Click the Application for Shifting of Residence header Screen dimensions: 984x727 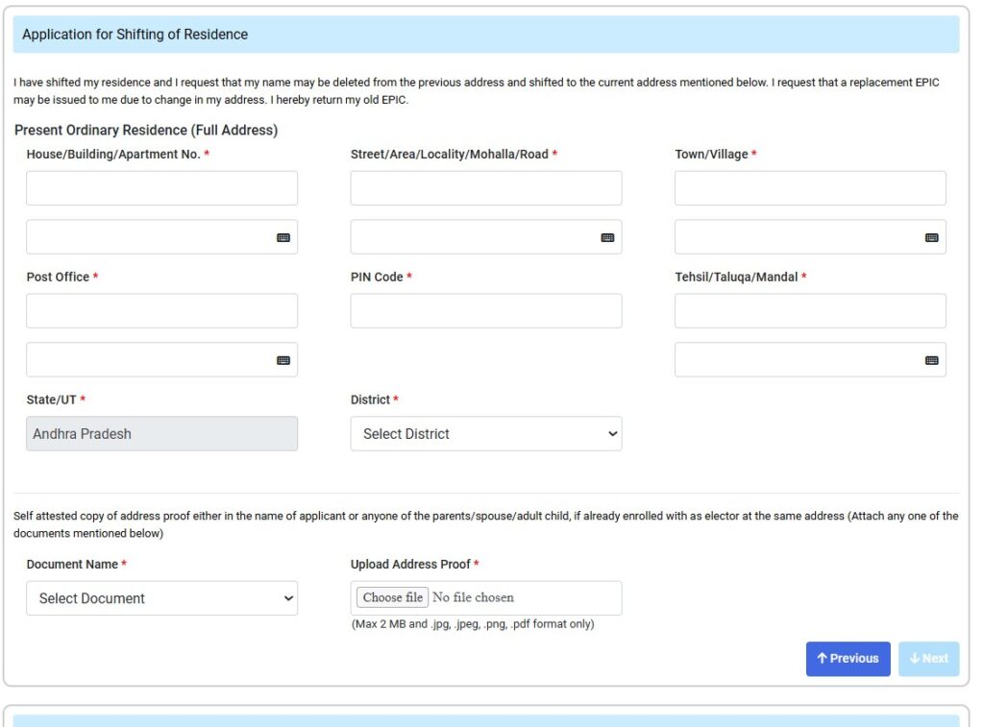click(x=135, y=34)
